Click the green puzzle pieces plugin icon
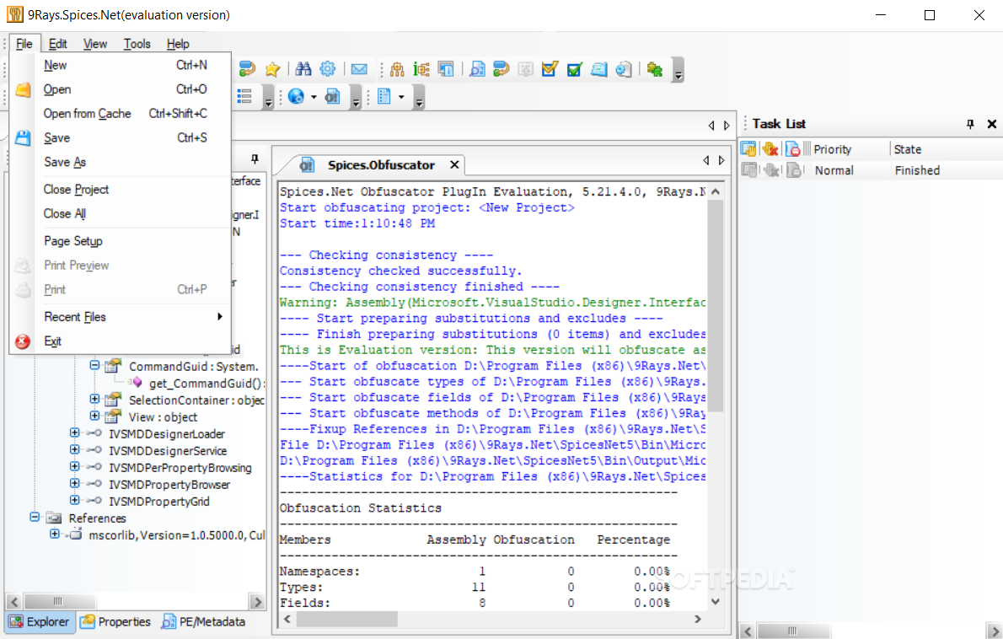 pyautogui.click(x=654, y=69)
